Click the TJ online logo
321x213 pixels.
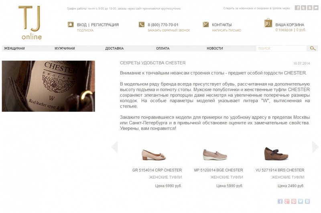(x=31, y=23)
